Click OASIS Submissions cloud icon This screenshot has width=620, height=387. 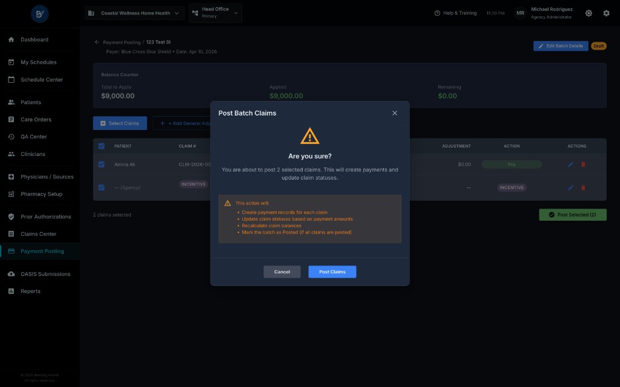coord(11,274)
